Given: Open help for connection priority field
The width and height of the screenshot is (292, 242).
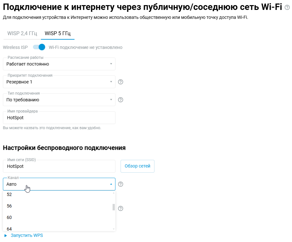Looking at the screenshot, I should click(121, 82).
